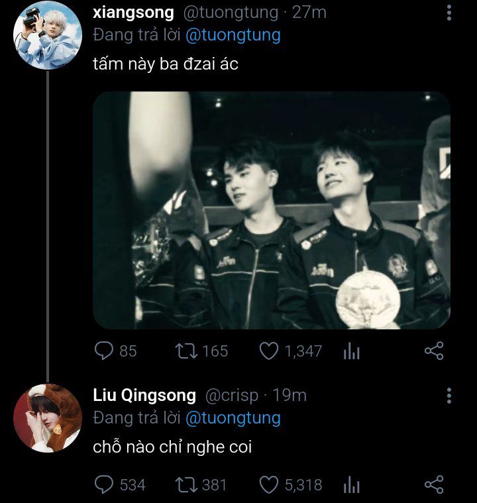
Task: Click the xiangsong display name
Action: pos(134,12)
